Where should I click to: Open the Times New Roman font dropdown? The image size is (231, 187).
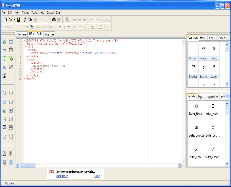pos(60,27)
